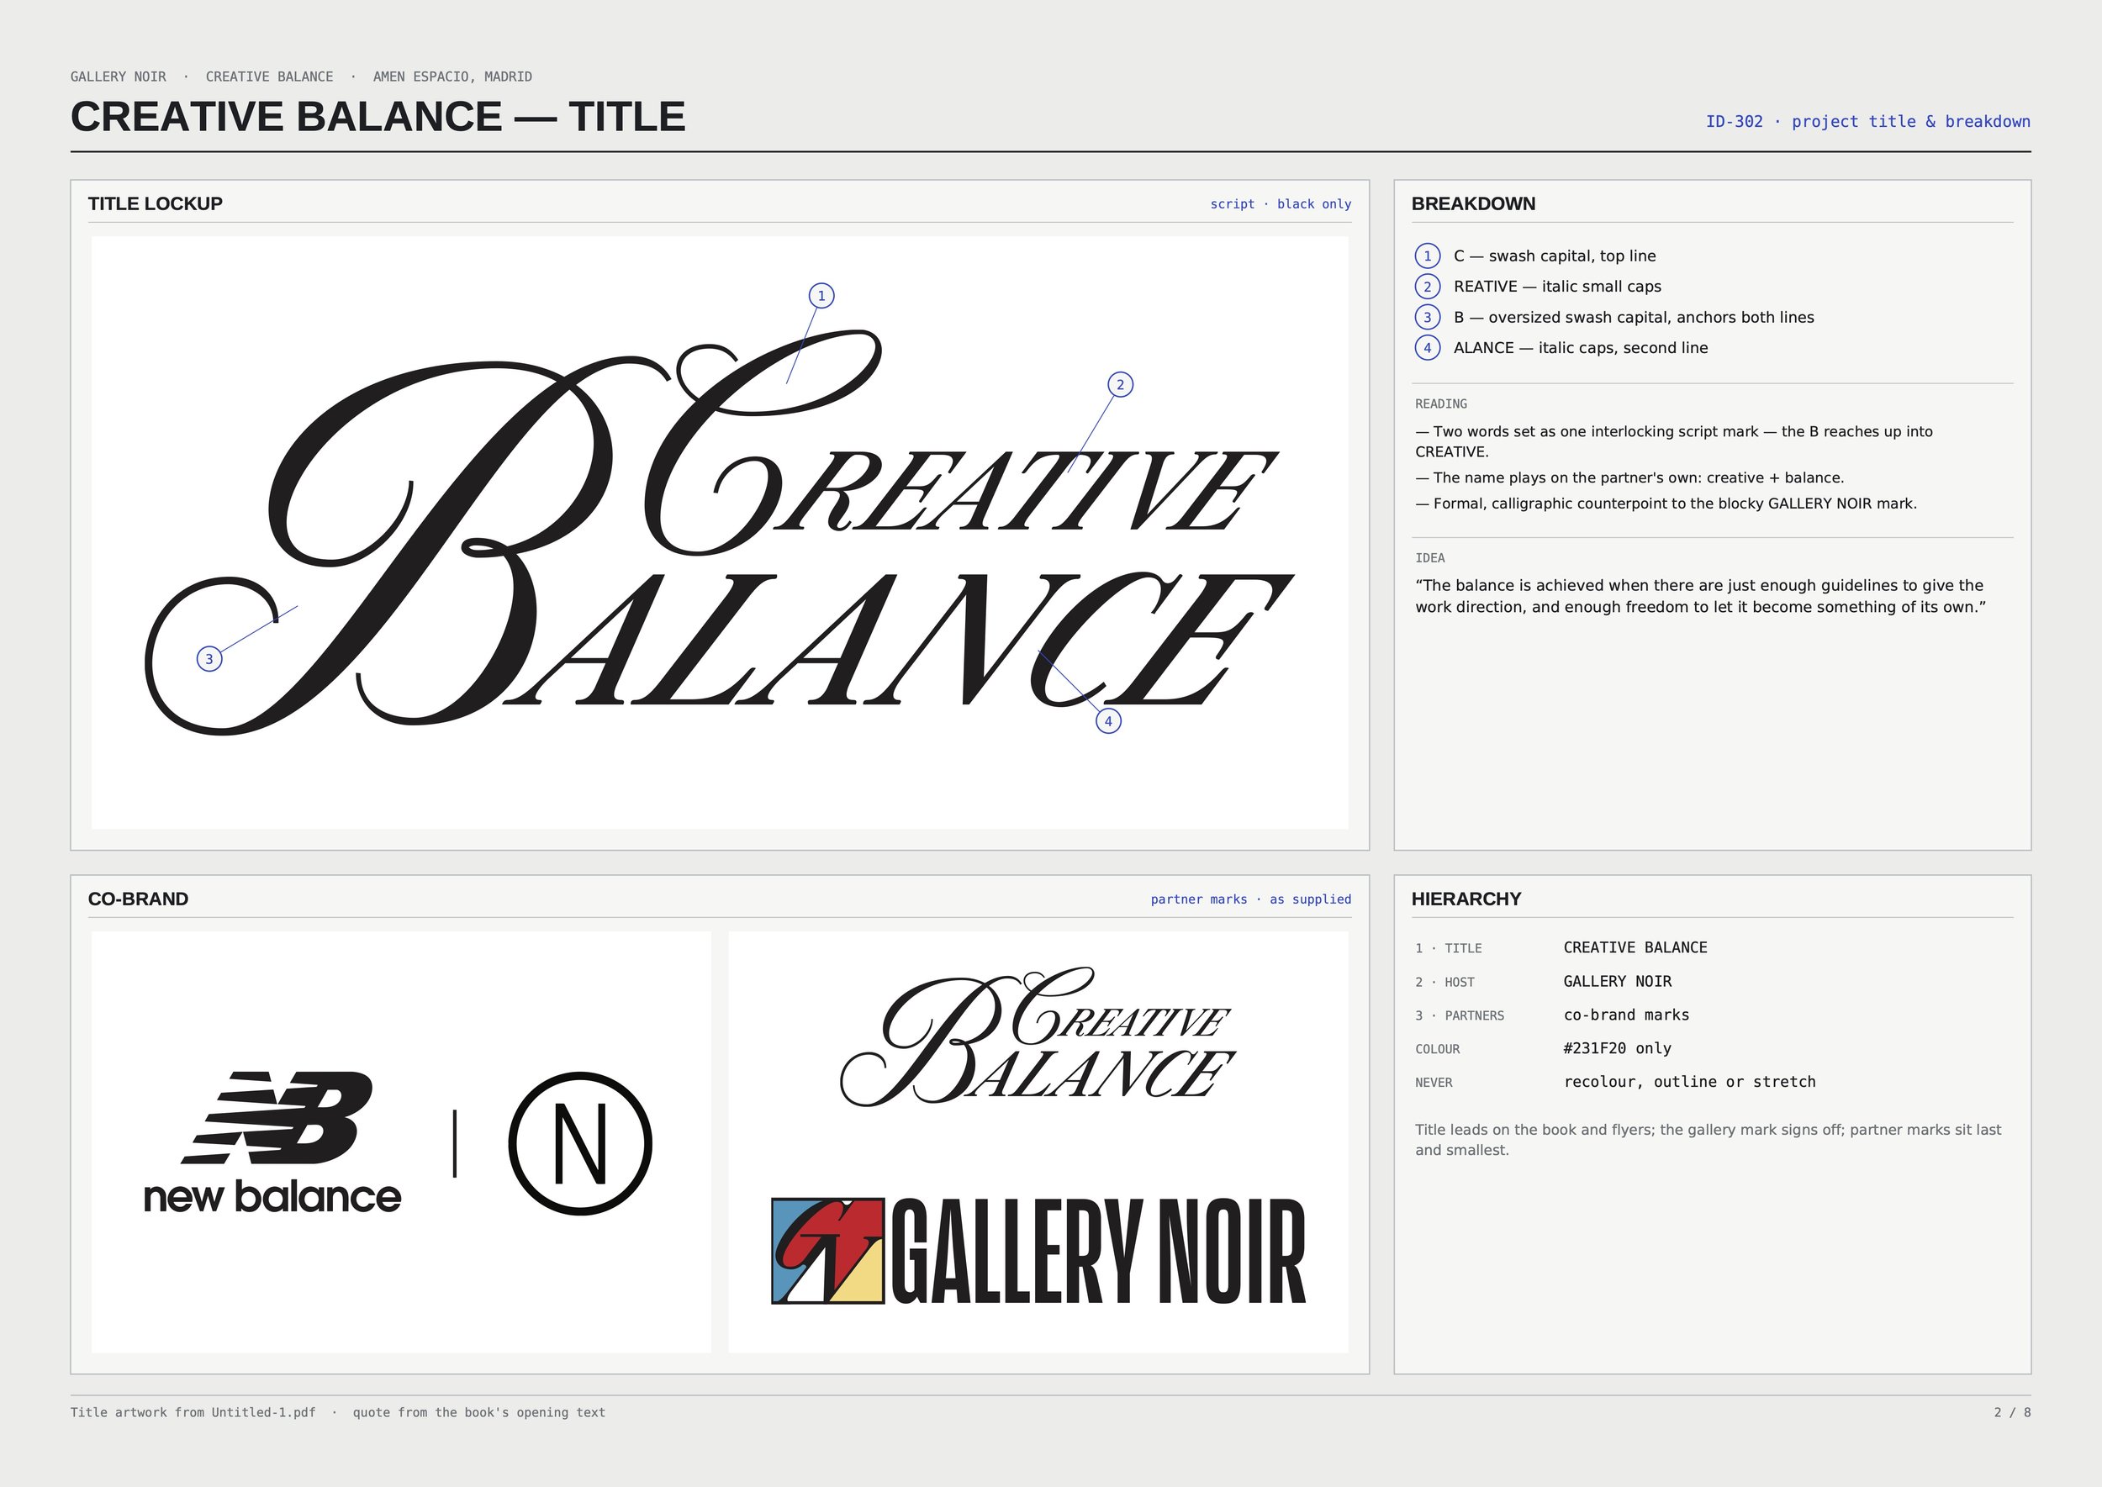Click the '1 · TITLE' hierarchy label
Image resolution: width=2102 pixels, height=1487 pixels.
[1448, 948]
